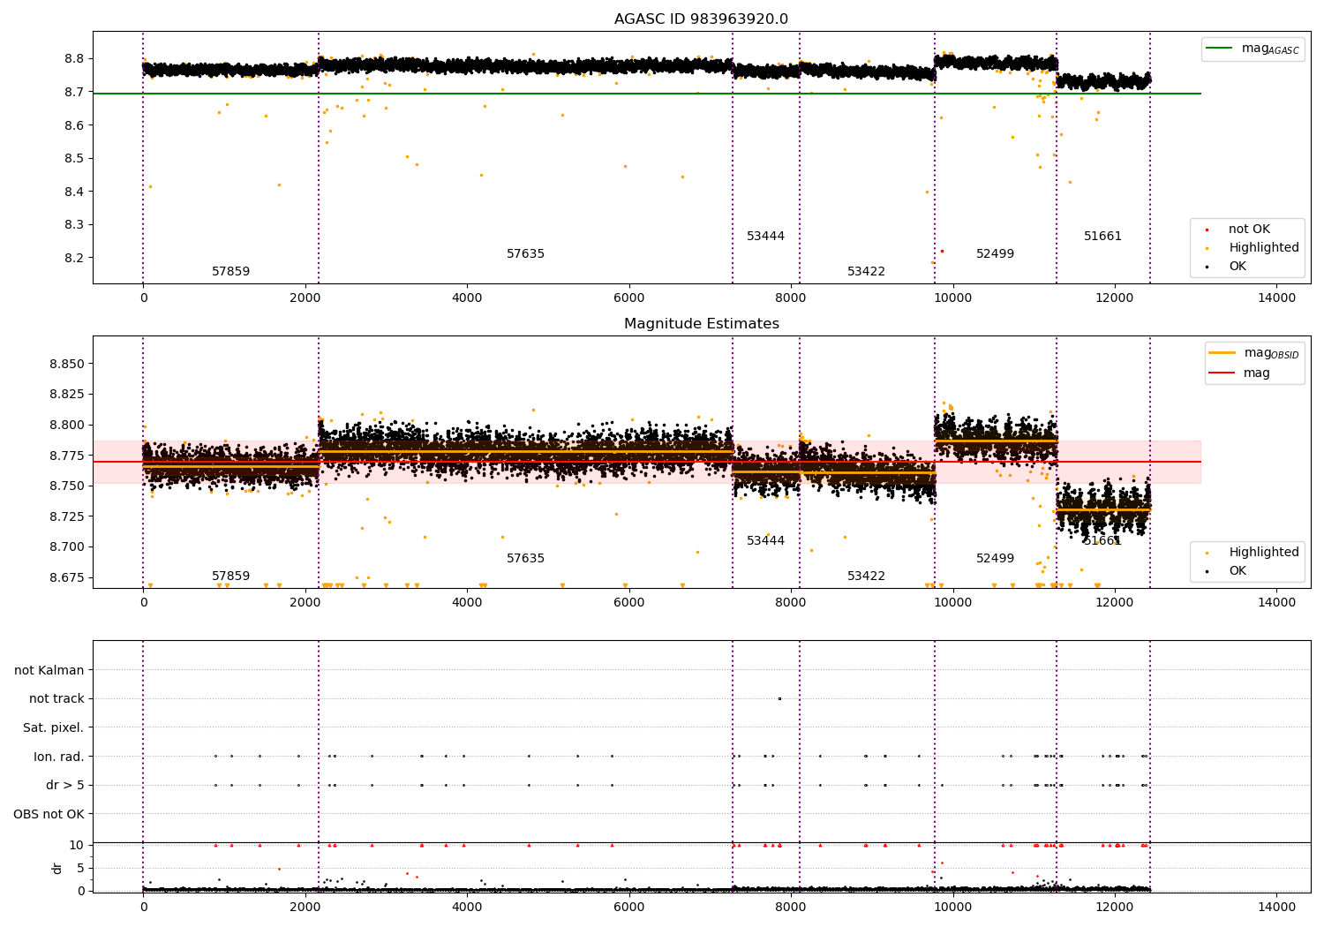Screen dimensions: 1324x927
Task: Select the mag AGASC legend entry in top plot
Action: click(x=1253, y=49)
